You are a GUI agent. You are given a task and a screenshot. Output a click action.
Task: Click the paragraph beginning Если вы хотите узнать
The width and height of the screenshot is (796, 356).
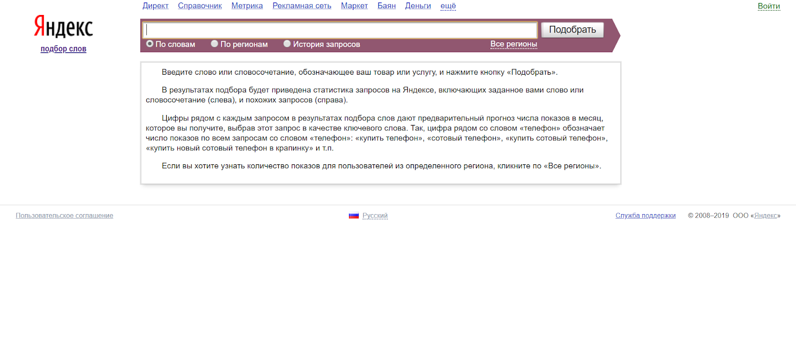[381, 166]
